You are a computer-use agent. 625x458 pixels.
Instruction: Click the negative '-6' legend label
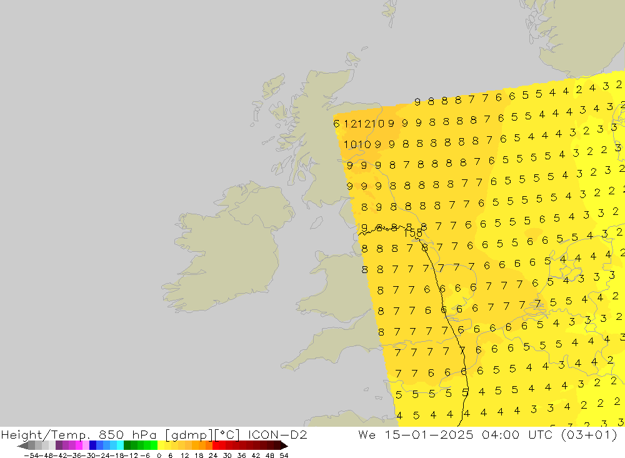pos(145,456)
